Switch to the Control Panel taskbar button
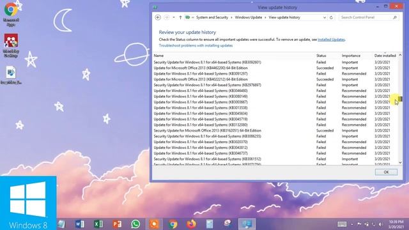 tap(247, 224)
